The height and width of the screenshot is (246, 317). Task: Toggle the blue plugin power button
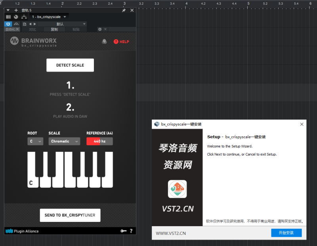click(x=8, y=24)
